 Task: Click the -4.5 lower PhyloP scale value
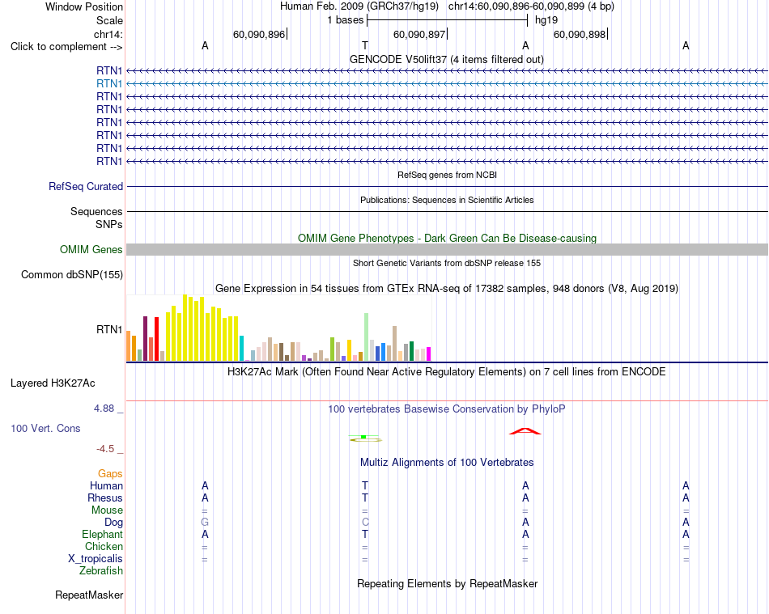(105, 449)
